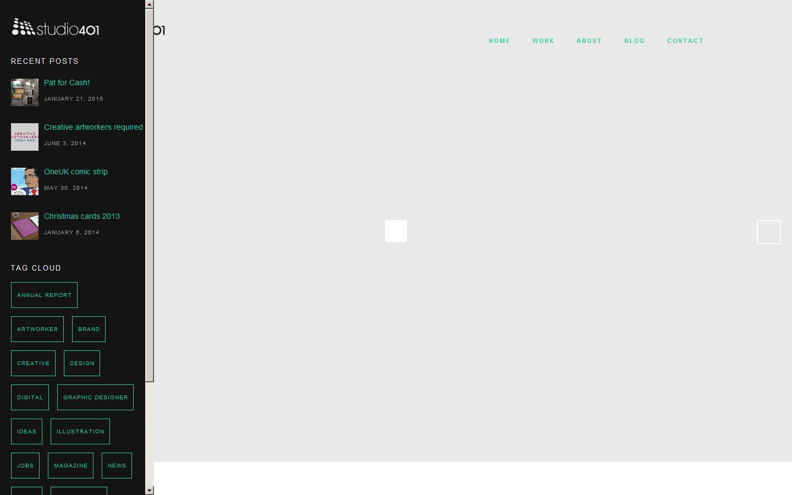Select the Annual Report tag
The width and height of the screenshot is (792, 495).
(x=44, y=295)
